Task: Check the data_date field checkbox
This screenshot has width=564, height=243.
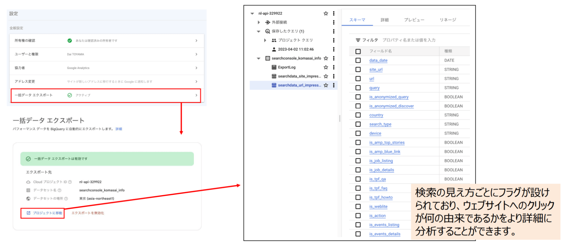Action: 358,60
